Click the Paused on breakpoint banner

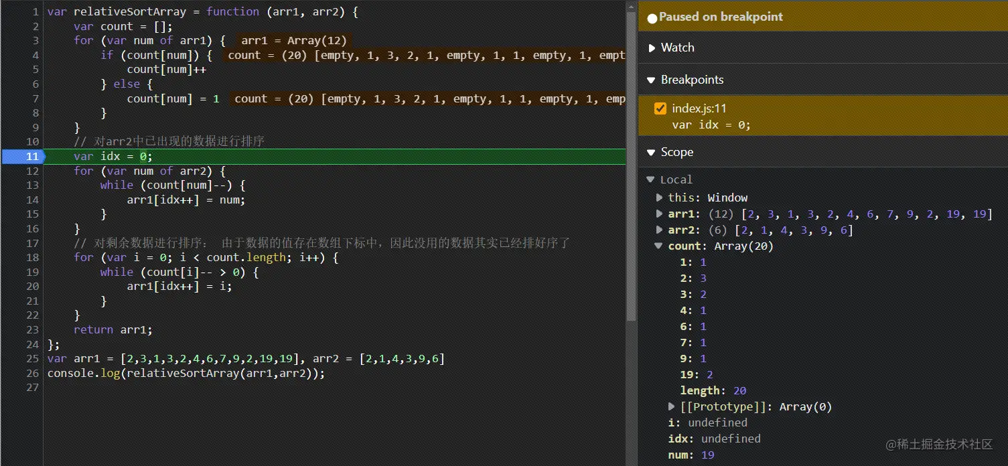[823, 17]
